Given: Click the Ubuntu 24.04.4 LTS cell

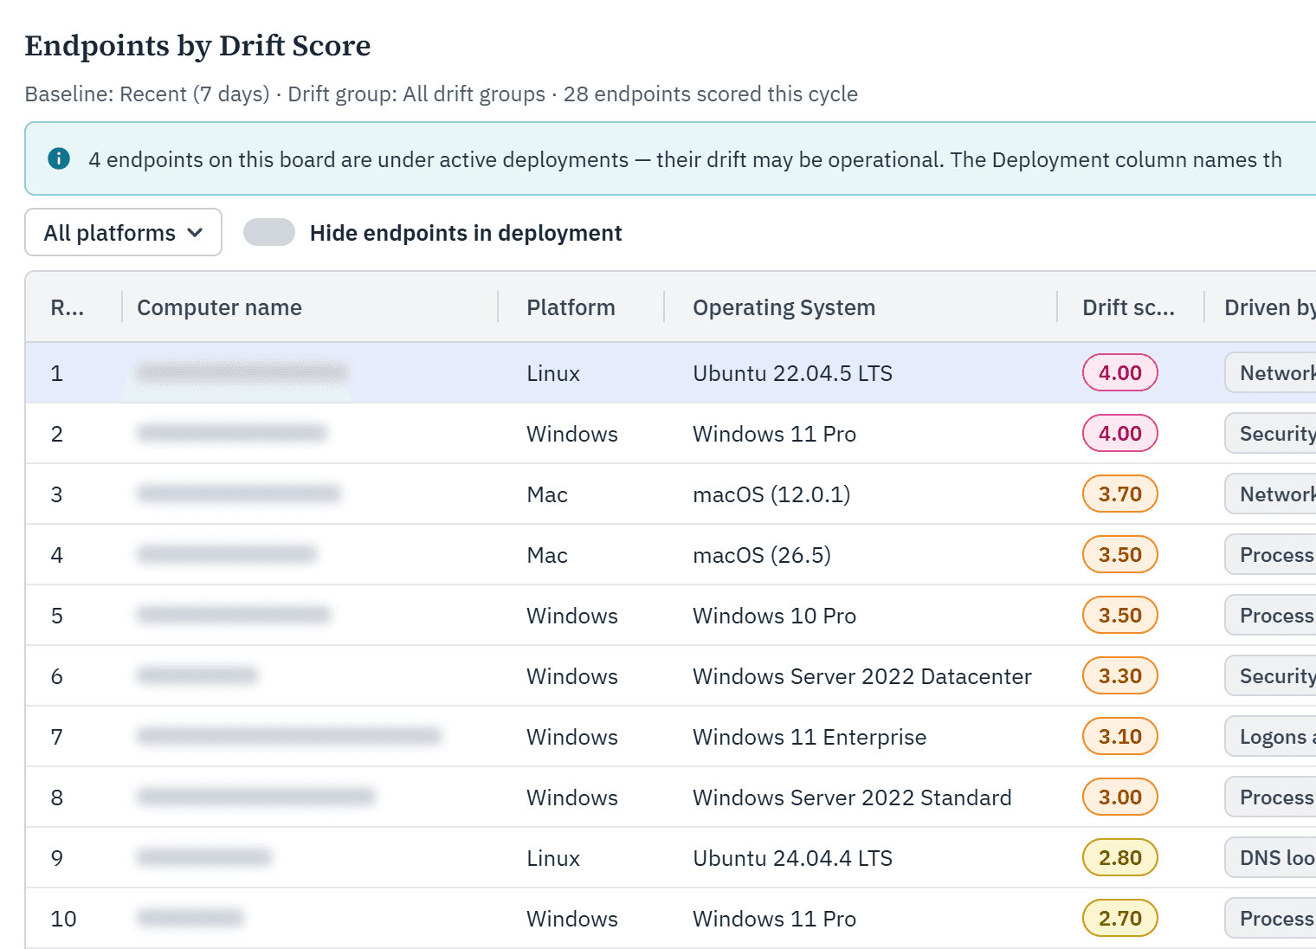Looking at the screenshot, I should point(792,858).
